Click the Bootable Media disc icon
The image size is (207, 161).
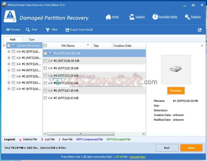point(155,17)
